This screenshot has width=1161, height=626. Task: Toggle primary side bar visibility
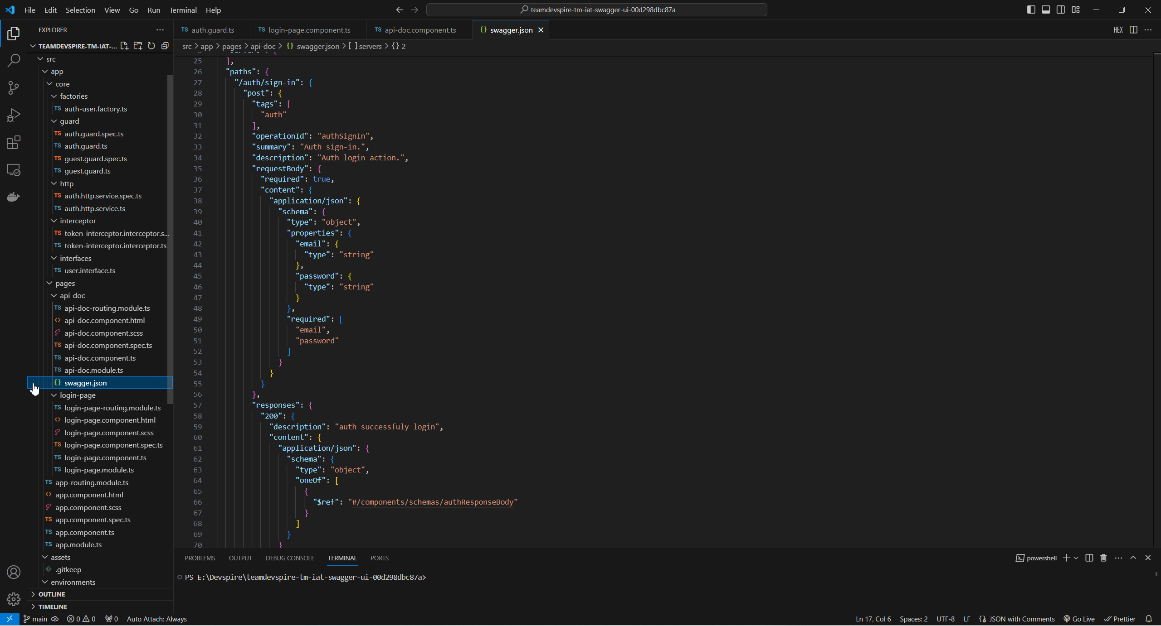click(1031, 10)
